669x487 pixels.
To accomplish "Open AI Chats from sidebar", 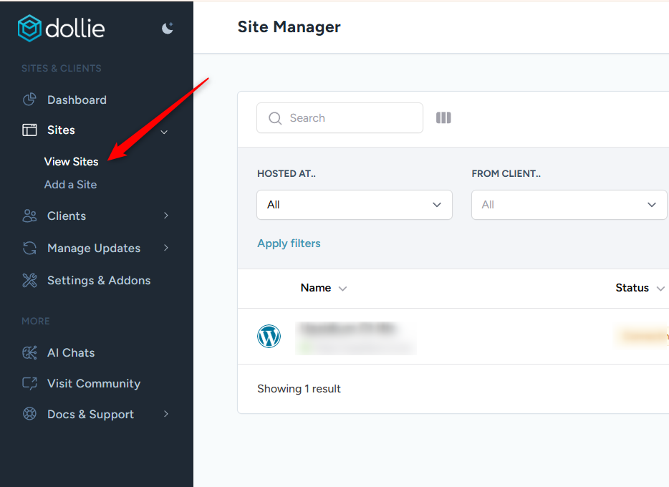I will point(70,353).
